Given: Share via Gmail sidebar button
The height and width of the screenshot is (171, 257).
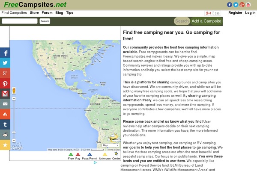Looking at the screenshot, I should pos(5,94).
